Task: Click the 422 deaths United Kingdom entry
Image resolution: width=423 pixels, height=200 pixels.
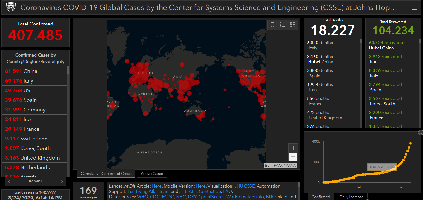Action: pyautogui.click(x=332, y=115)
